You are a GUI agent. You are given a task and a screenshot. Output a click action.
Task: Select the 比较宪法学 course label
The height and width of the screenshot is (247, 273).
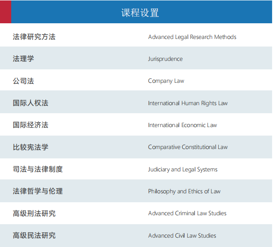point(31,147)
